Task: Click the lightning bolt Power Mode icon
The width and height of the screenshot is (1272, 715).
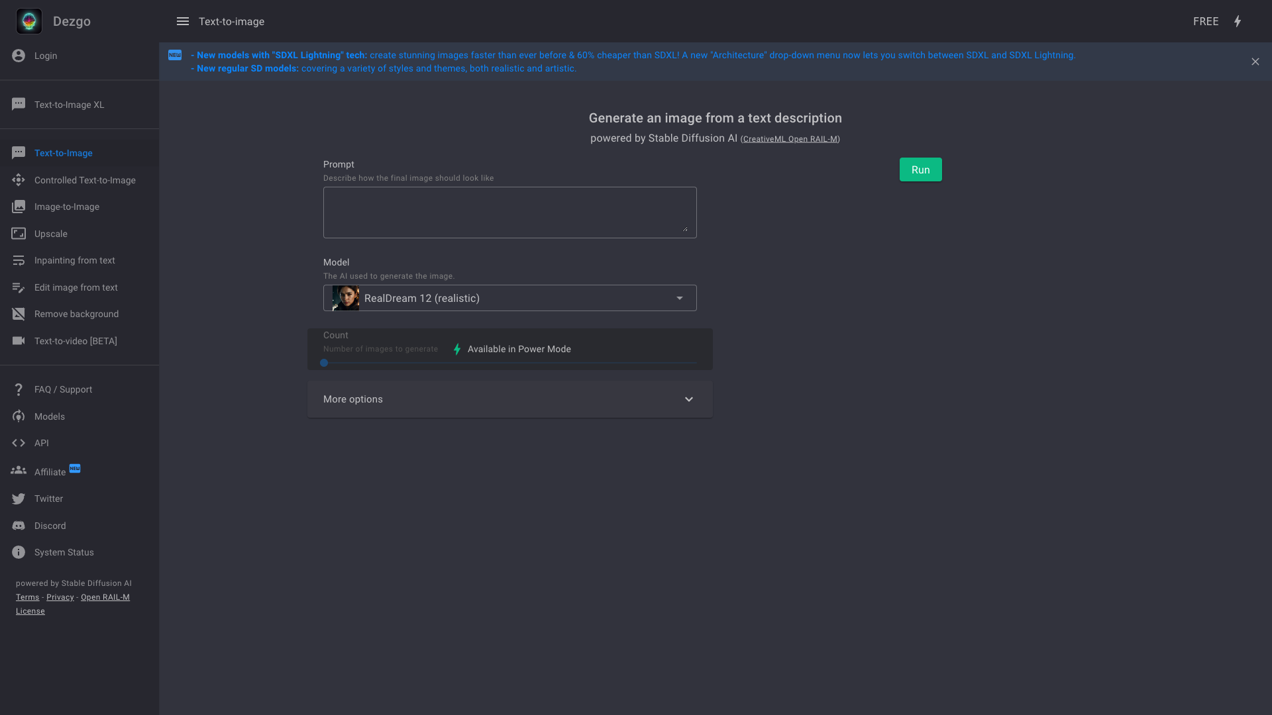Action: (x=1238, y=21)
